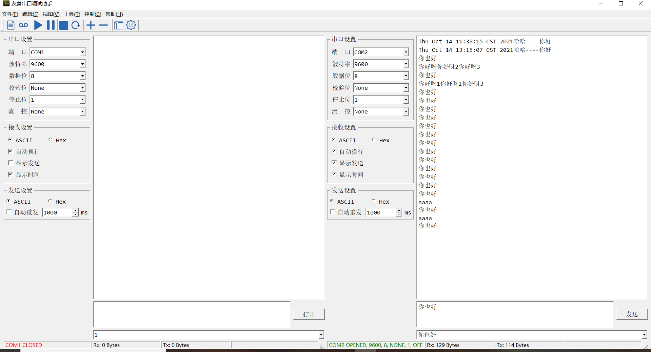
Task: Select right receive Hex radio button
Action: [374, 140]
